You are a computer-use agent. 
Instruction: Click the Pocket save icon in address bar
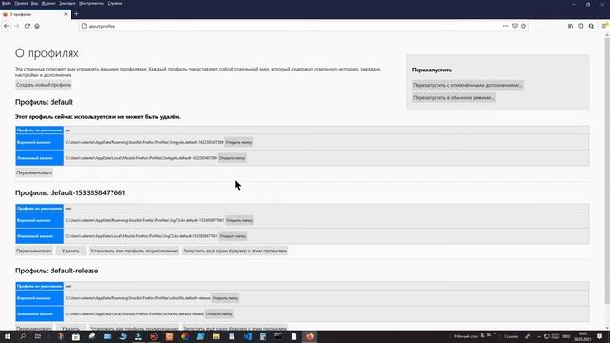[515, 26]
